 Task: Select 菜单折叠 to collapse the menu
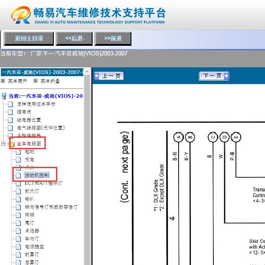[x=50, y=81]
